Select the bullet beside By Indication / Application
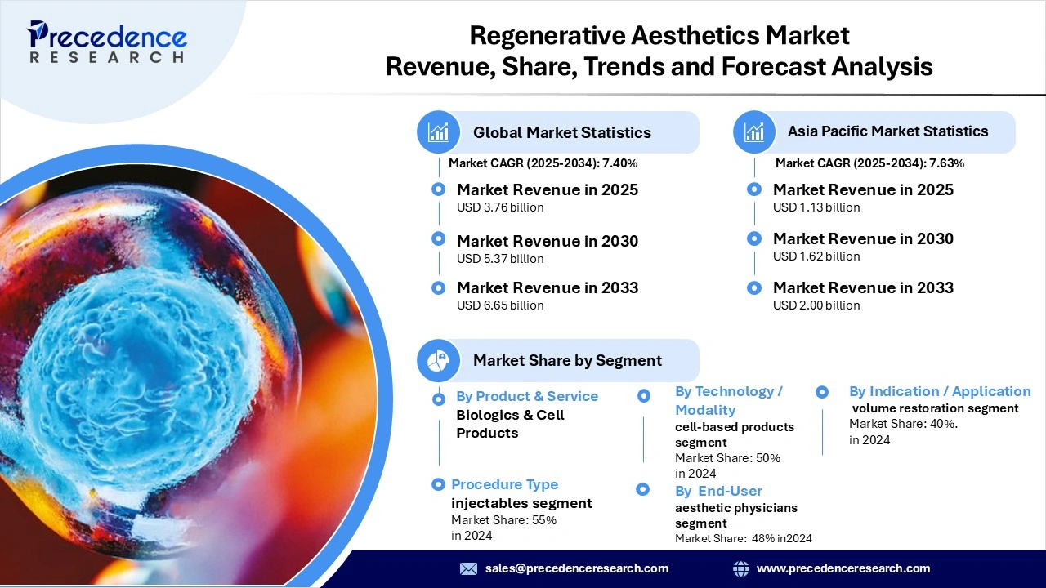Viewport: 1046px width, 588px height. [x=822, y=392]
